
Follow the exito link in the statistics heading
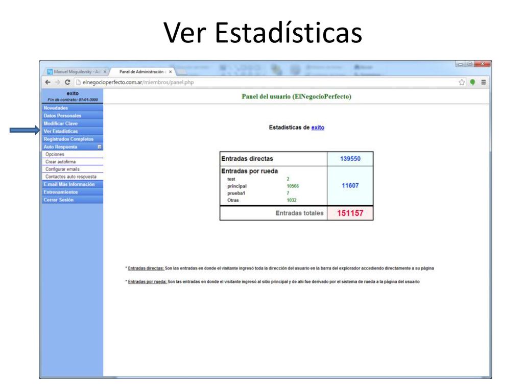(x=318, y=127)
